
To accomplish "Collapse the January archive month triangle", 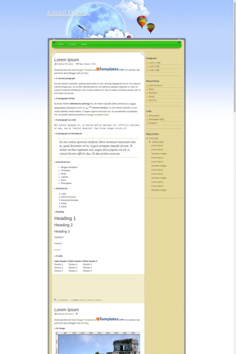I will pyautogui.click(x=150, y=142).
